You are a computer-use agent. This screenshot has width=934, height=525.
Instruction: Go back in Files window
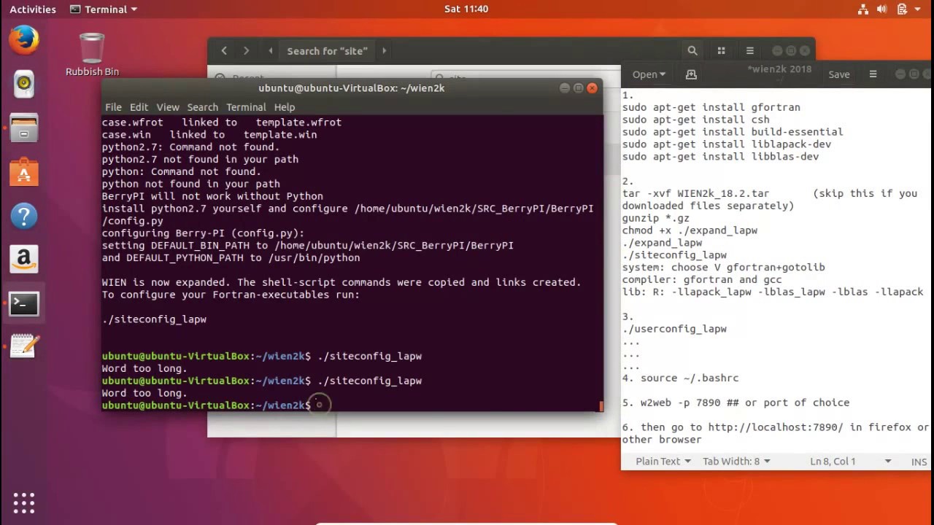(x=224, y=51)
